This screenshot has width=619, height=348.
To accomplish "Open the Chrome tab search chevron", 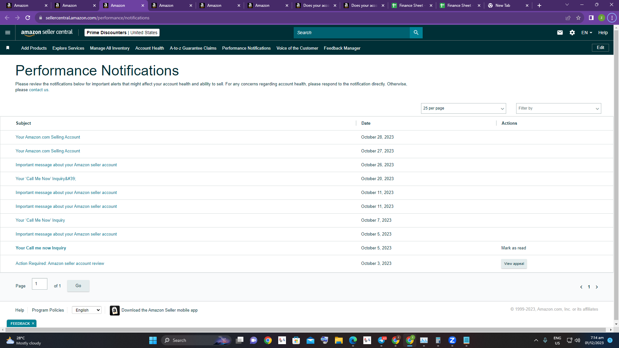I will 567,5.
